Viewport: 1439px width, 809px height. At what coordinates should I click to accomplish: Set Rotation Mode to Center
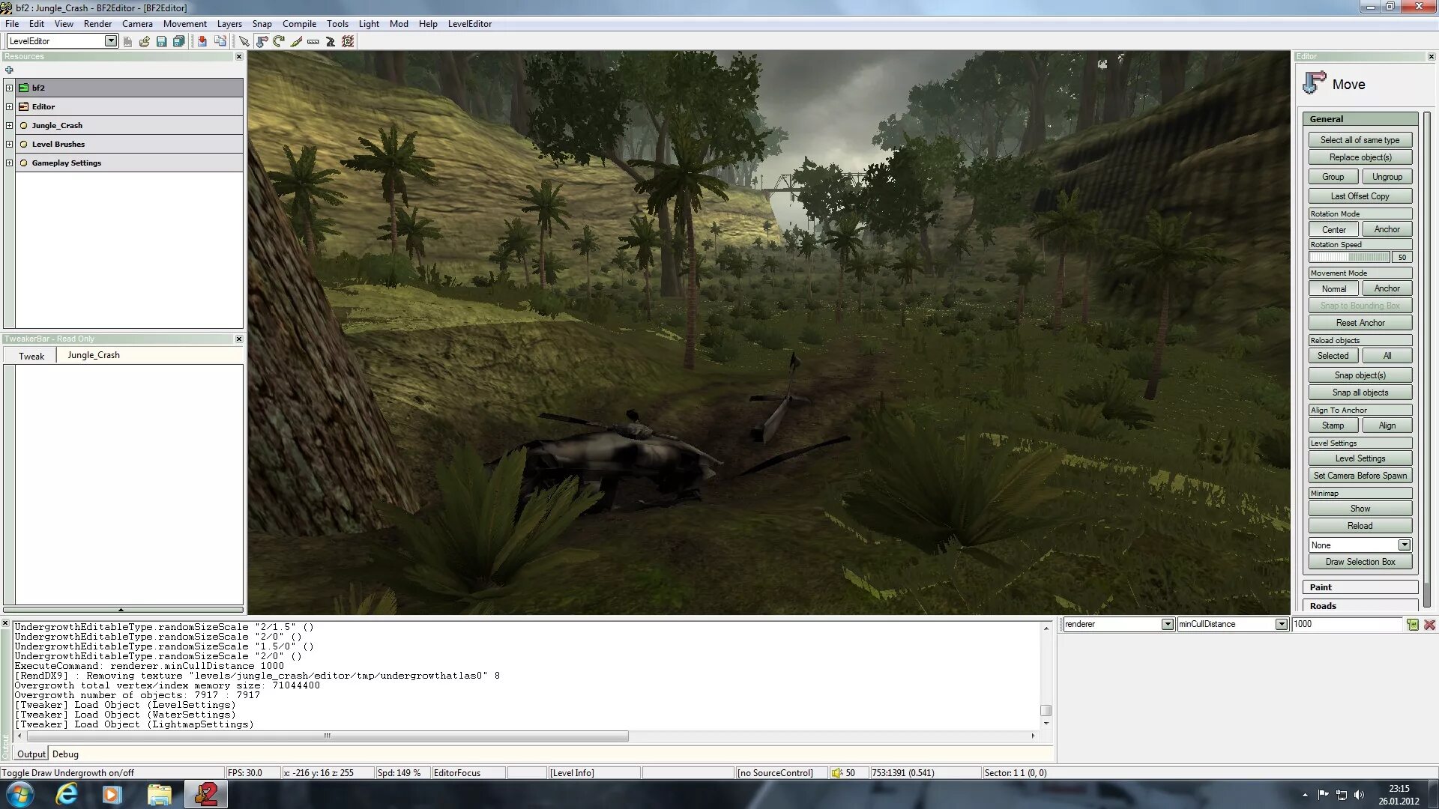[1333, 229]
